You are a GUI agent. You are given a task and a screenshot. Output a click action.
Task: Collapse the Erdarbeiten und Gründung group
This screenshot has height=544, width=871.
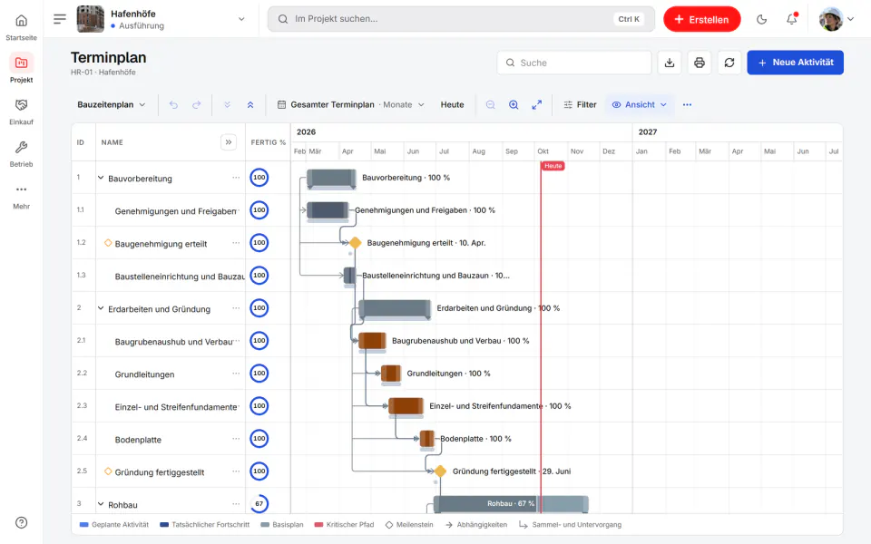tap(101, 308)
